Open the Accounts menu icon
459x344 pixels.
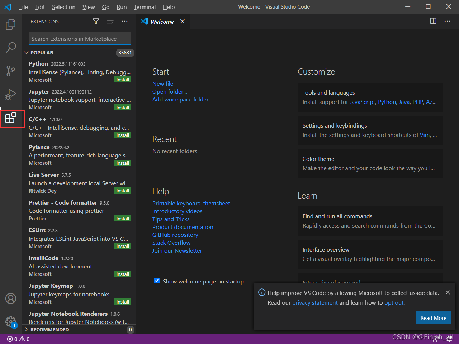click(x=11, y=298)
